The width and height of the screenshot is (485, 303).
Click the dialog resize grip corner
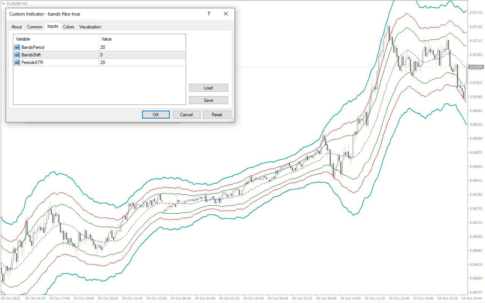233,120
